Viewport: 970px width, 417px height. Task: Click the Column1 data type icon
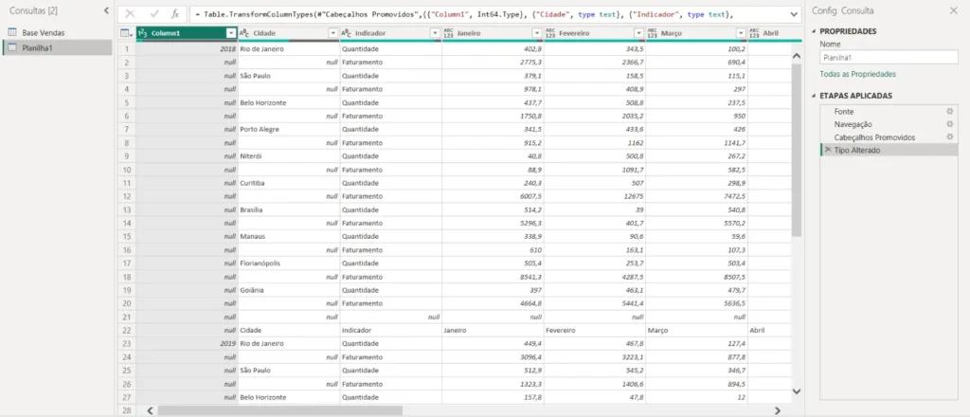(x=142, y=33)
